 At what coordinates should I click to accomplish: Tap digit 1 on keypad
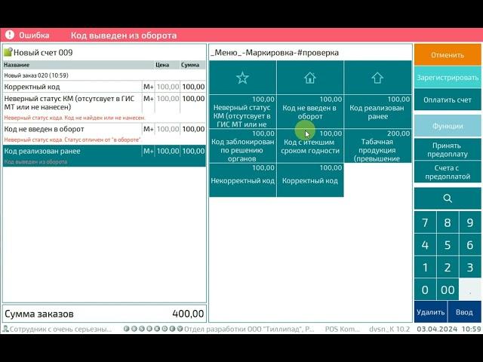[425, 267]
